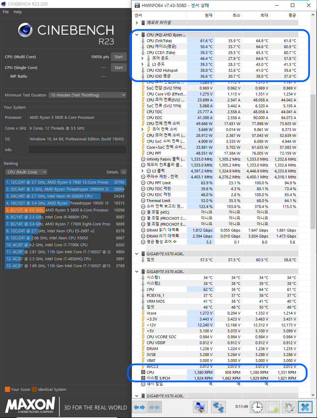Click the shrink-view arrows icon in HWiNFO toolbar
The image size is (317, 418).
click(154, 407)
